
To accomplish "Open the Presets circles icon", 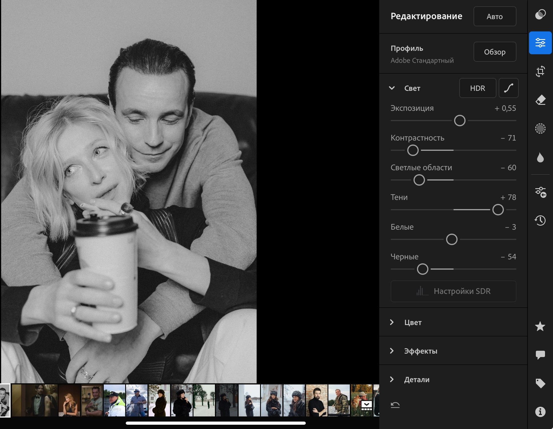I will pos(540,14).
